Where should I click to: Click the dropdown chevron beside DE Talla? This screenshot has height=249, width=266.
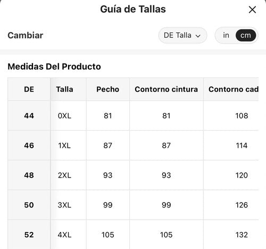tap(198, 36)
